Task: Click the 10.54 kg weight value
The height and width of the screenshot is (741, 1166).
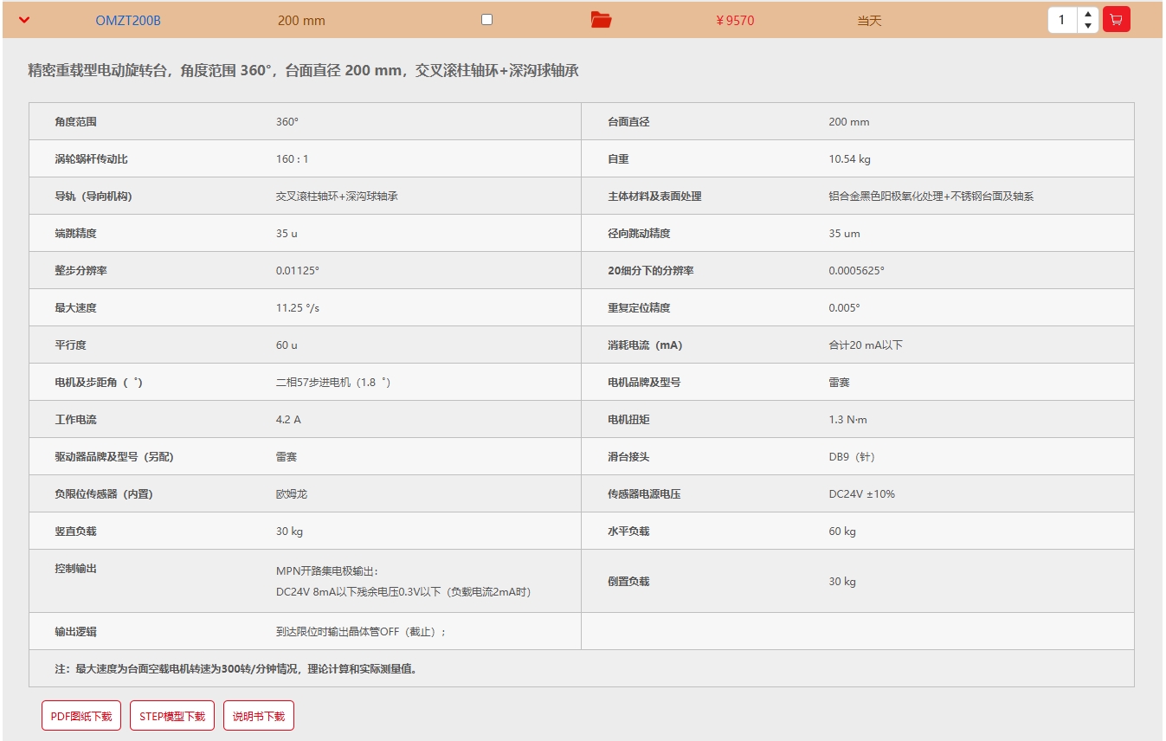Action: pos(849,159)
